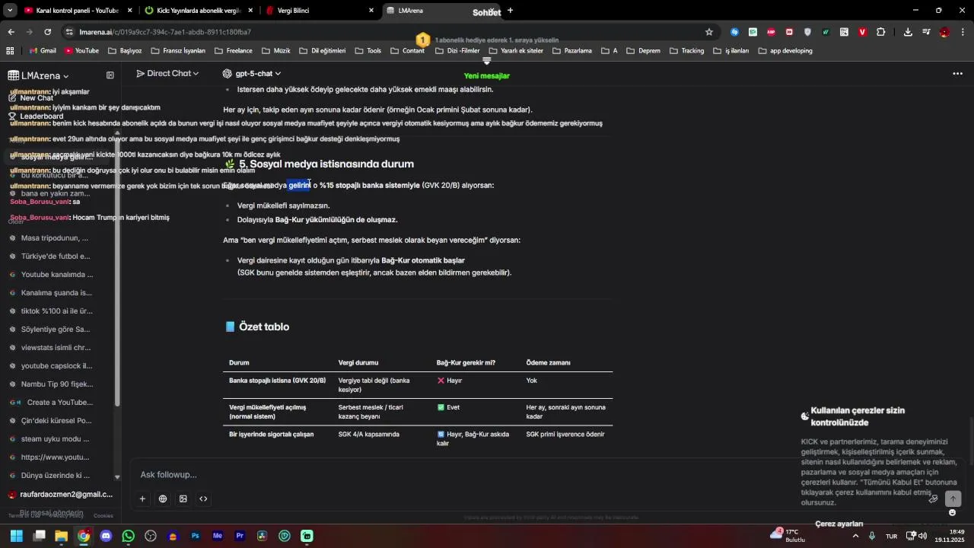Click the Özet tablo heading
The width and height of the screenshot is (974, 548).
[264, 327]
